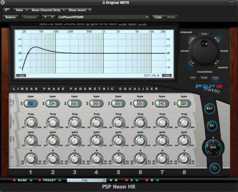The width and height of the screenshot is (238, 192).
Task: Click band 2 gain knob
Action: (53, 141)
